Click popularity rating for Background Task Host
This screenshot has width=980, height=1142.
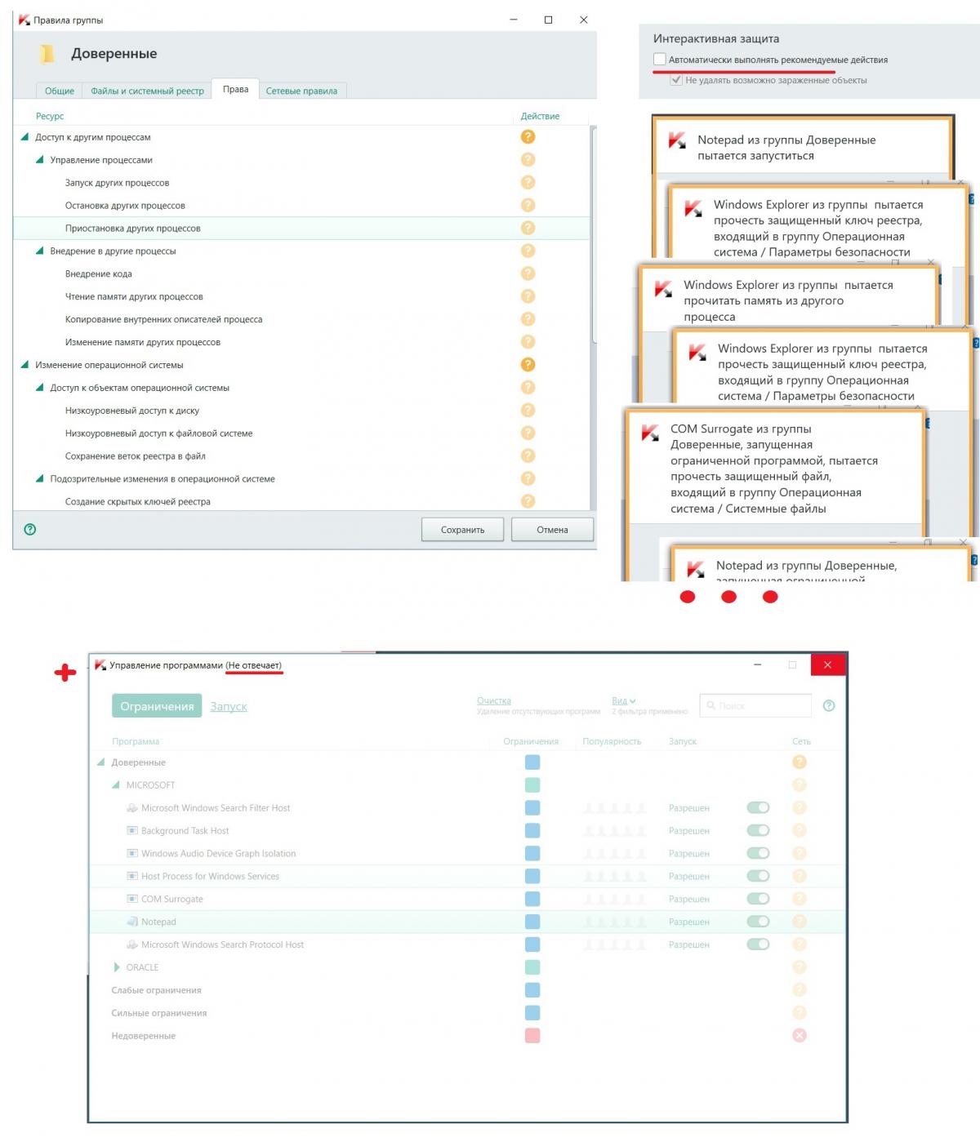click(x=614, y=831)
